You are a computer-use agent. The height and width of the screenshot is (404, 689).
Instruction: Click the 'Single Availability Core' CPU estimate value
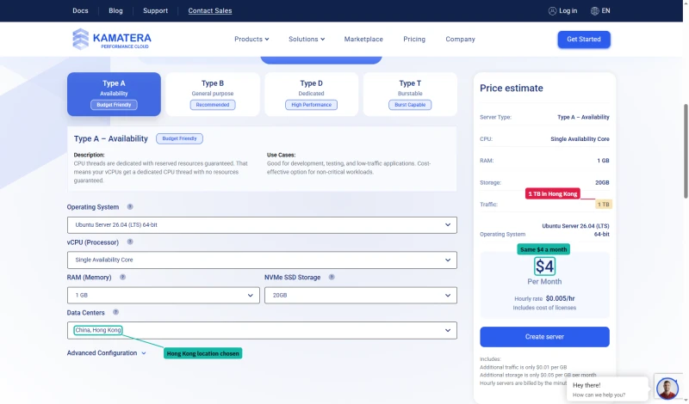580,139
